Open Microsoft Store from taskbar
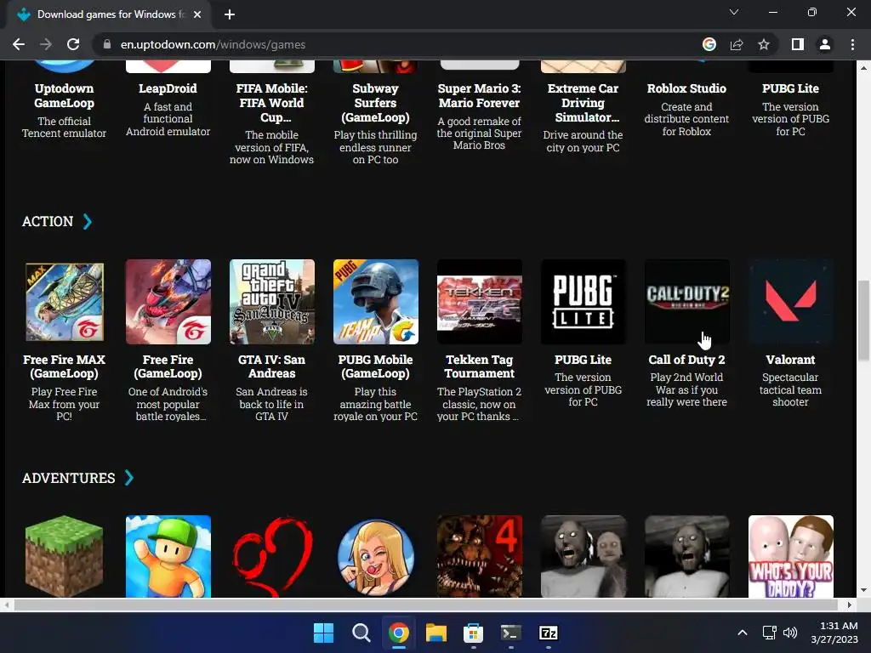The width and height of the screenshot is (871, 653). coord(473,633)
